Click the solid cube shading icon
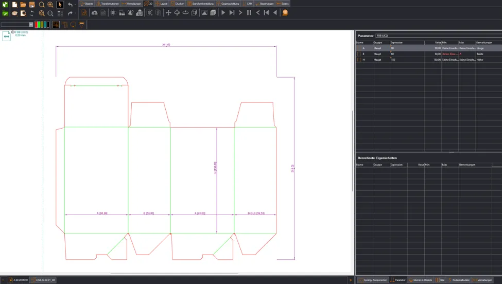This screenshot has height=284, width=503. click(x=213, y=13)
